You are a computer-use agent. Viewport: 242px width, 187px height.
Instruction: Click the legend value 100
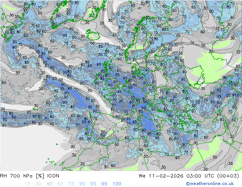[x=117, y=184]
